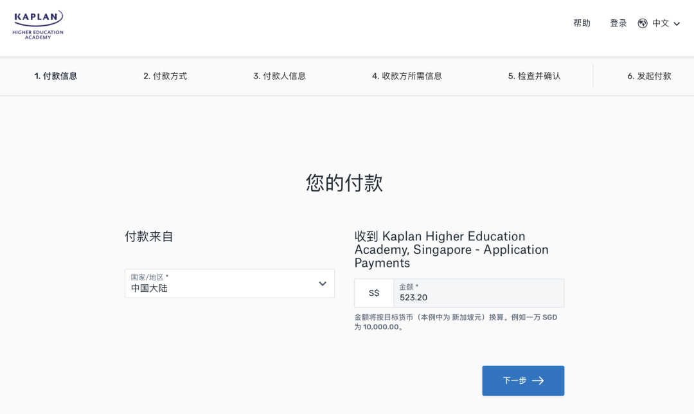The height and width of the screenshot is (414, 694).
Task: Click the arrow icon inside the next button
Action: point(540,381)
